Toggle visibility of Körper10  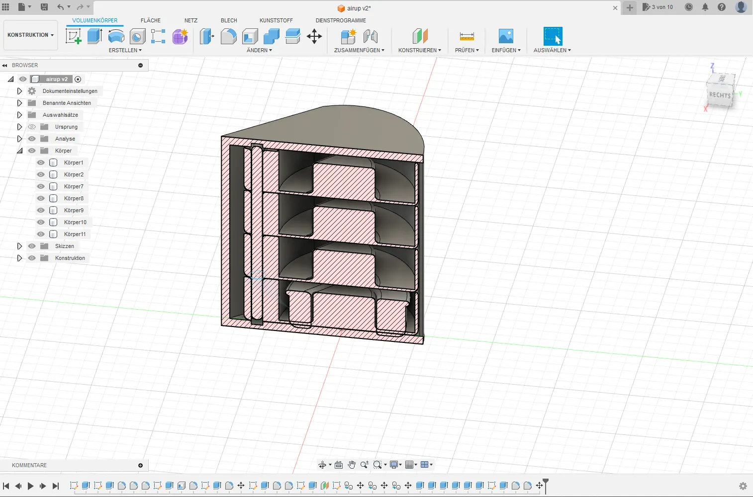click(x=41, y=222)
